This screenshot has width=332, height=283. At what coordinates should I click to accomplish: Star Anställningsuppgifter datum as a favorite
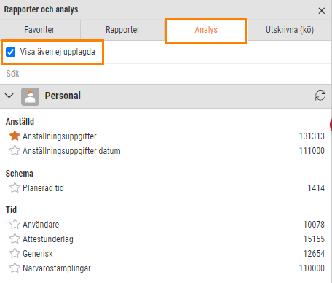click(x=15, y=150)
